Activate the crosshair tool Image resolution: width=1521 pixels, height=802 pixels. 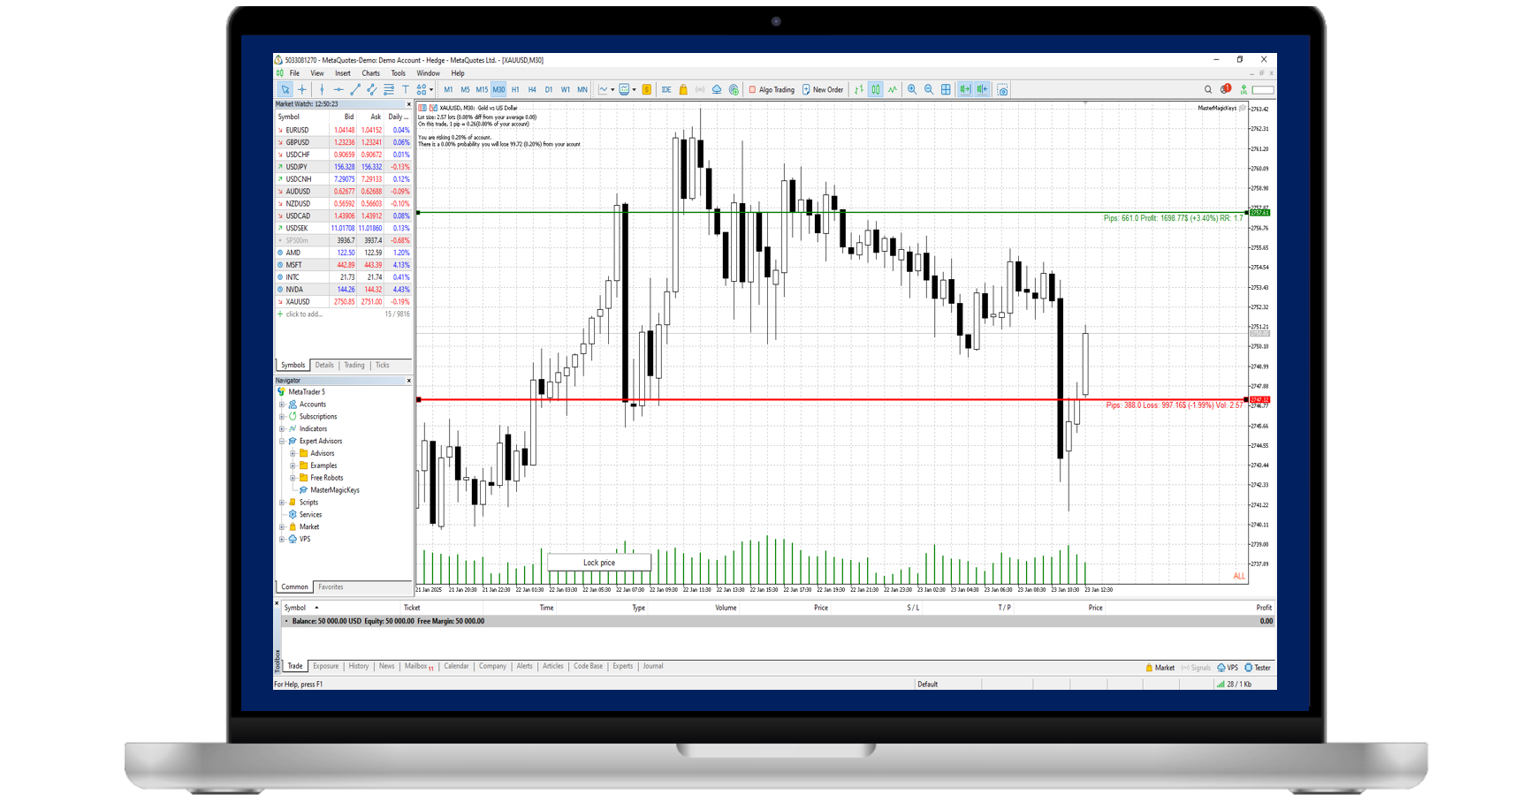tap(302, 89)
